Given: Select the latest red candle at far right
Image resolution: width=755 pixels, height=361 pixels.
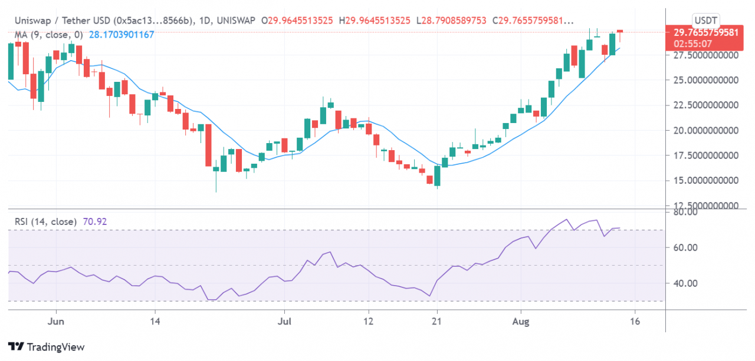Looking at the screenshot, I should click(620, 31).
